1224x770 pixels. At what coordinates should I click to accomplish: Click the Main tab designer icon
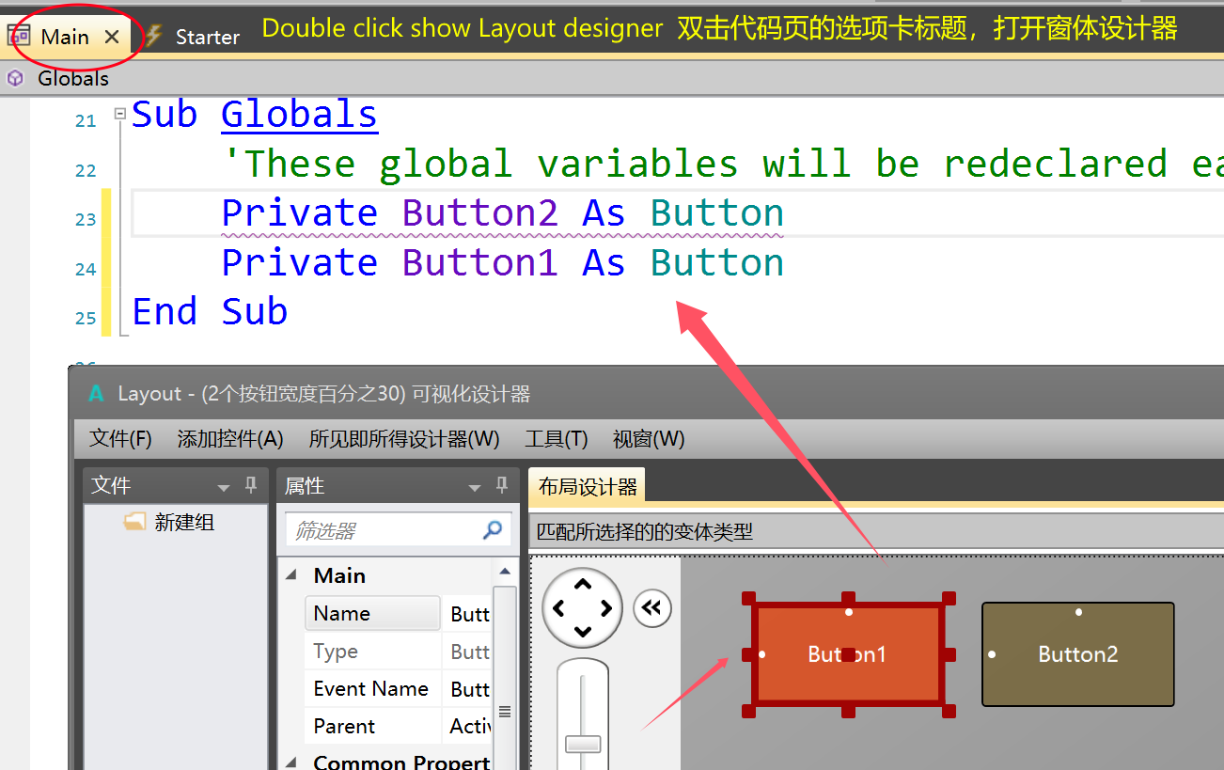[x=19, y=37]
